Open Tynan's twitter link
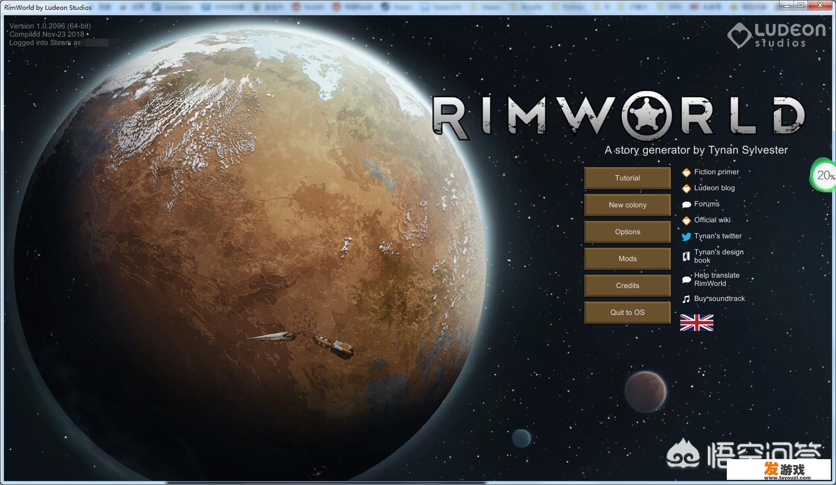The image size is (836, 485). point(718,236)
